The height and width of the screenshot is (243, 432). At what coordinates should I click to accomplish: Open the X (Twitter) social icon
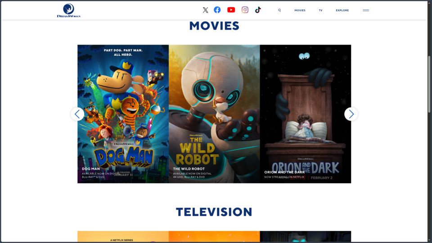click(x=205, y=10)
